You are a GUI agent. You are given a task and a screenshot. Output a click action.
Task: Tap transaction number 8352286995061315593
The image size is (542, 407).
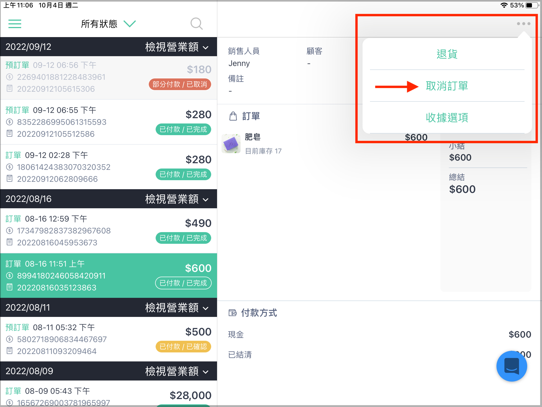click(x=62, y=122)
